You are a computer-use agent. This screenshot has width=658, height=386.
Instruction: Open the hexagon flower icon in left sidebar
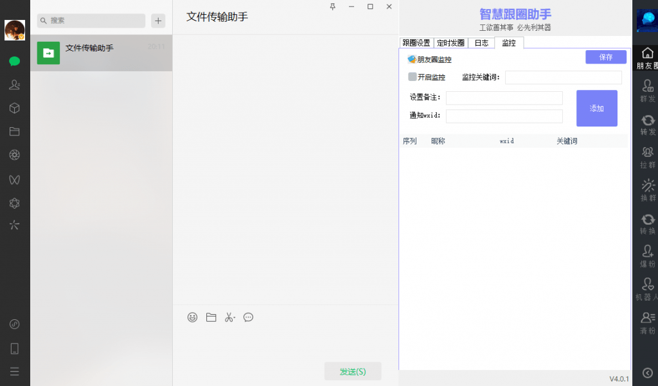coord(15,204)
